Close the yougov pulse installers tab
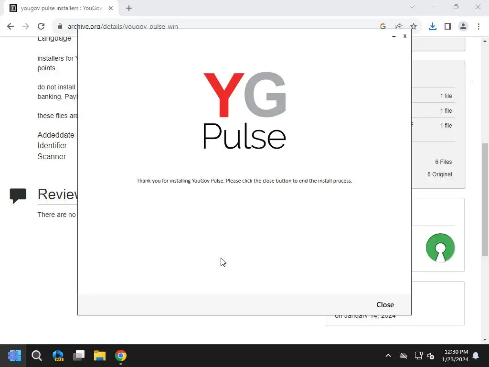Image resolution: width=489 pixels, height=367 pixels. pos(111,8)
